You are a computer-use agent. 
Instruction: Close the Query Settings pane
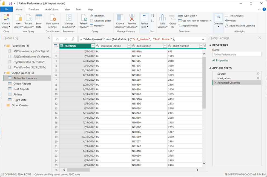click(x=259, y=38)
